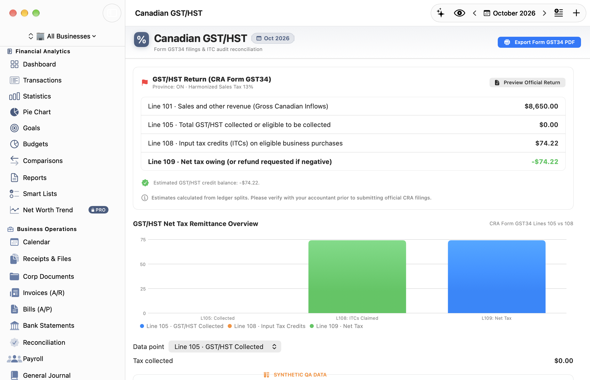Click Preview Official Return button
Image resolution: width=590 pixels, height=380 pixels.
[x=527, y=82]
